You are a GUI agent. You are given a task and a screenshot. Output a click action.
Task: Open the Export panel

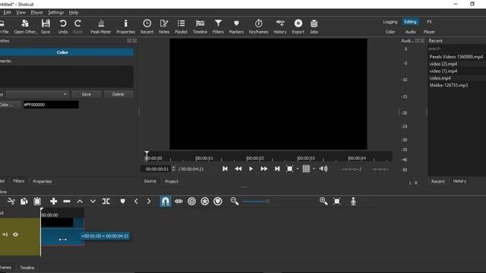tap(298, 27)
